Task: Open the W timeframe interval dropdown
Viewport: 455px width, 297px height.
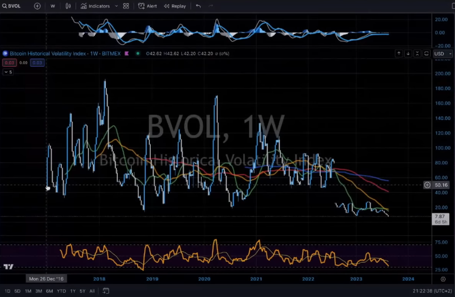Action: pyautogui.click(x=53, y=6)
